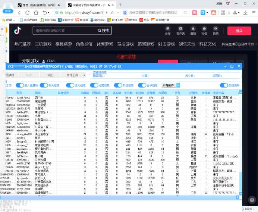Toggle the 点赞信息 filter switch

point(94,85)
